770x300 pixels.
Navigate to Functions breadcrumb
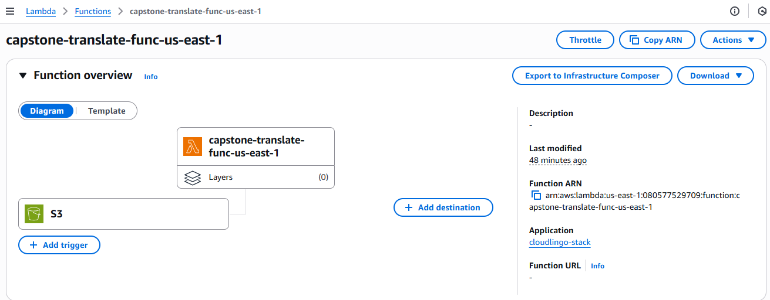(x=93, y=11)
